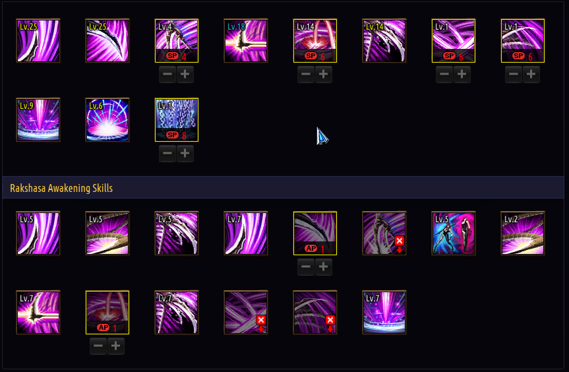Select the Lv.7 cross slash awakening skill icon
The width and height of the screenshot is (569, 372).
tap(38, 313)
